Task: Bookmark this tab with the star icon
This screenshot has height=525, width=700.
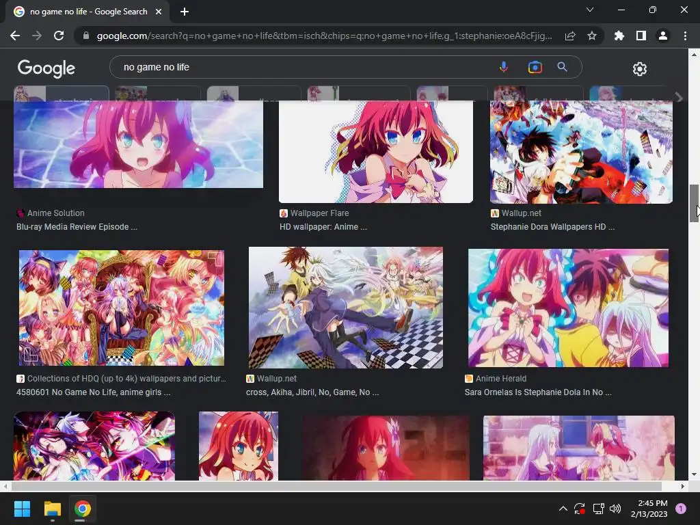Action: pos(592,36)
